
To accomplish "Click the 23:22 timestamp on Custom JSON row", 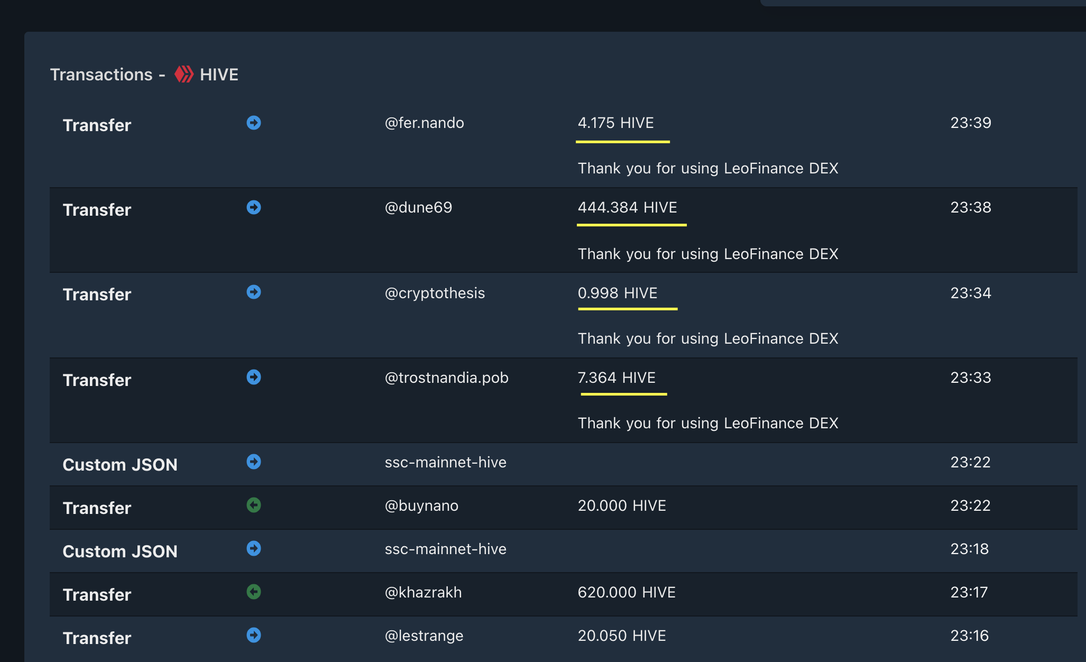I will [x=970, y=462].
